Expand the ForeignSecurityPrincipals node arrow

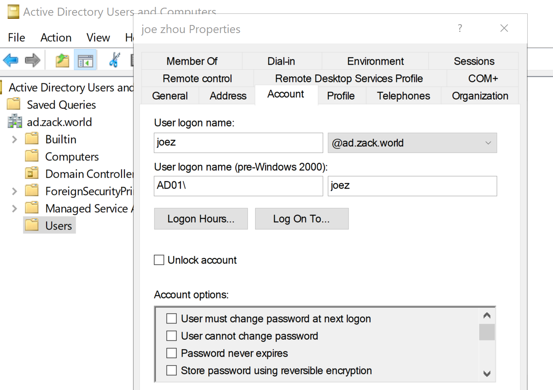(14, 191)
